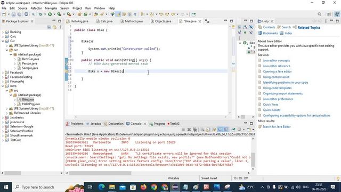Close the Bike.java editor tab
This screenshot has width=341, height=192.
(x=200, y=21)
